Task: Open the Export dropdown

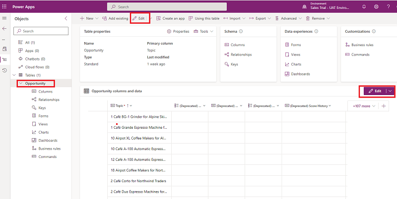Action: pyautogui.click(x=260, y=18)
